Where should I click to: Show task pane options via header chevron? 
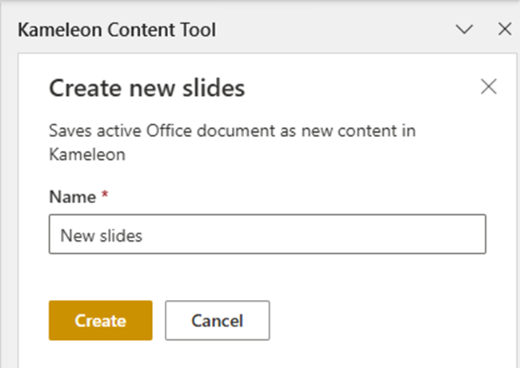464,30
